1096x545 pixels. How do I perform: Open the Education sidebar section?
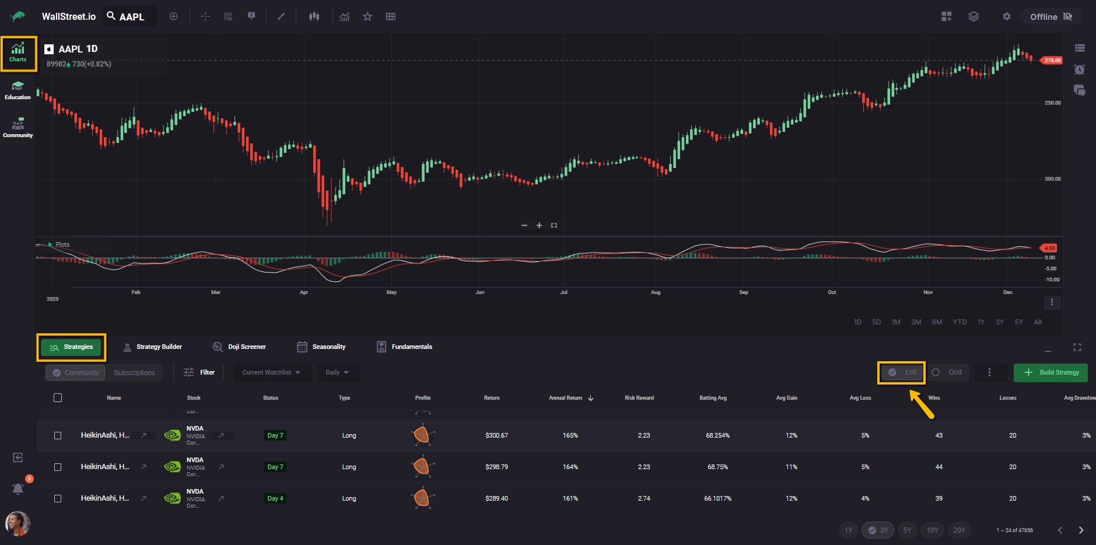point(17,90)
